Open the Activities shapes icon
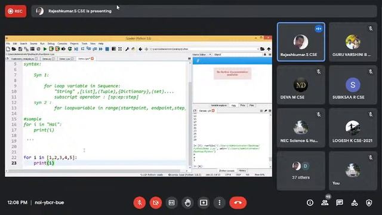Viewport: 382px width, 215px height. 355,202
